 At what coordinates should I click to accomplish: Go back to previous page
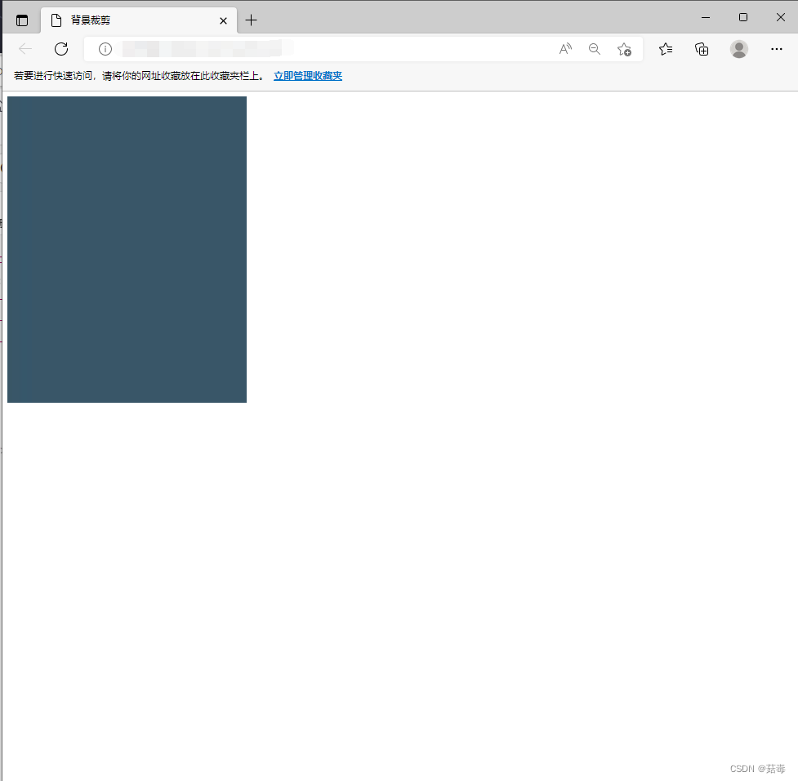point(25,49)
